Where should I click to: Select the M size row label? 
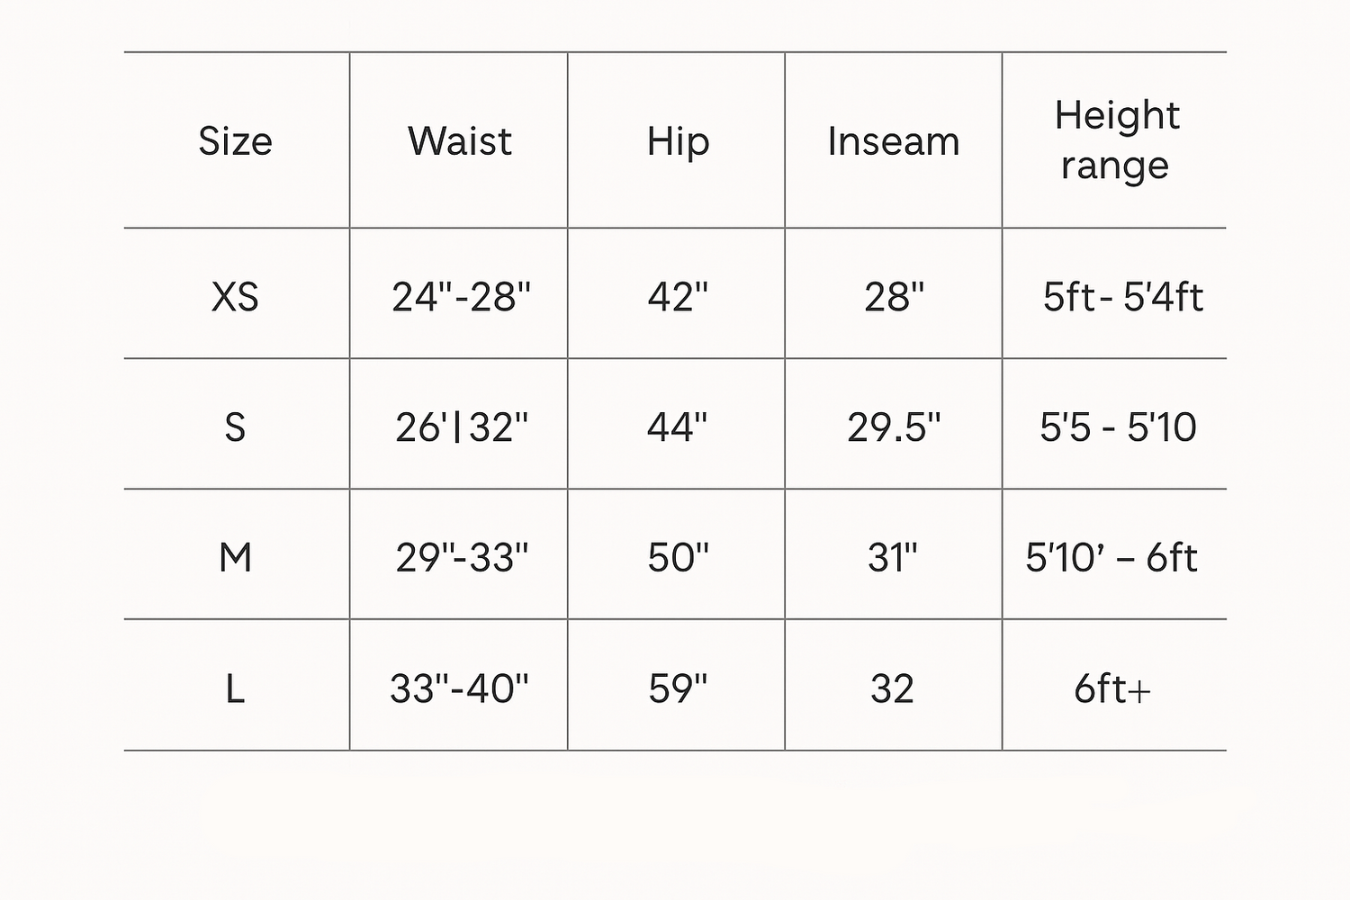(235, 557)
